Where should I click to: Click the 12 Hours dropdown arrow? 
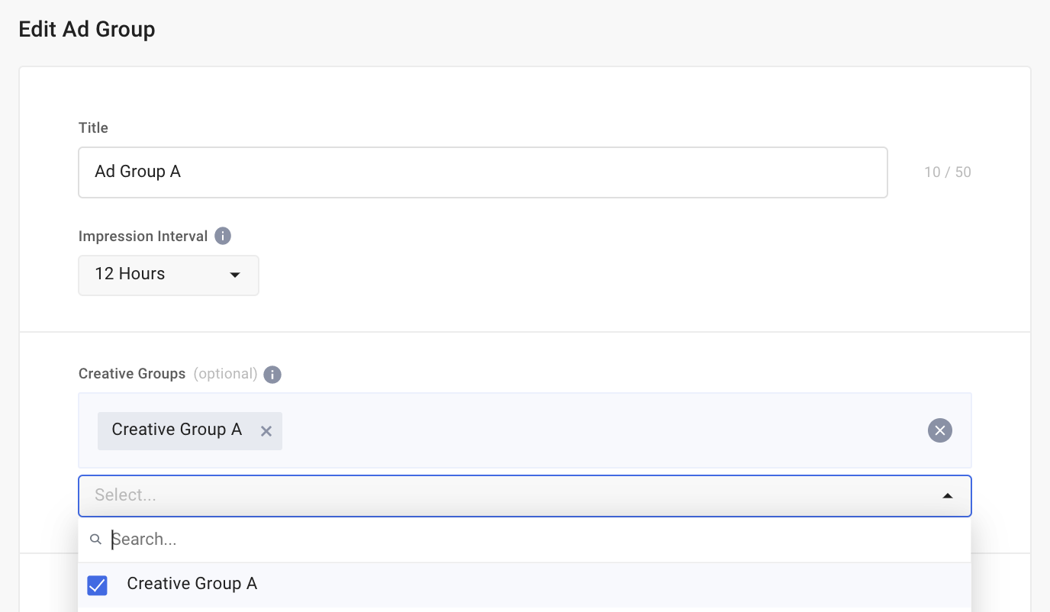pos(235,275)
